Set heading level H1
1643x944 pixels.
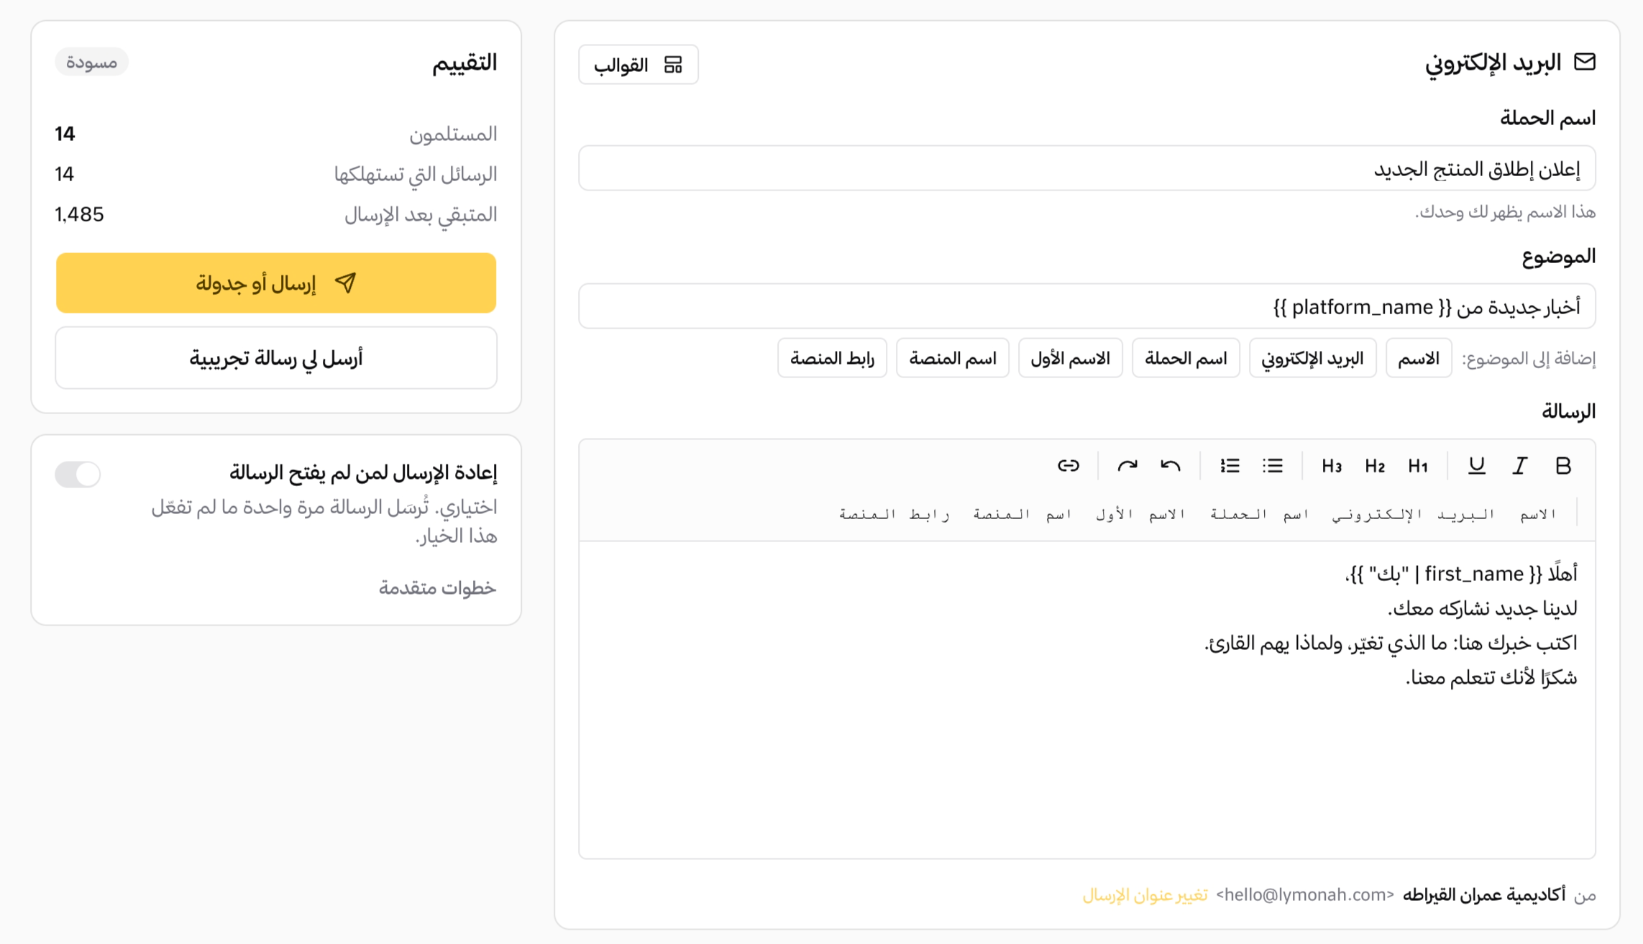pyautogui.click(x=1417, y=466)
